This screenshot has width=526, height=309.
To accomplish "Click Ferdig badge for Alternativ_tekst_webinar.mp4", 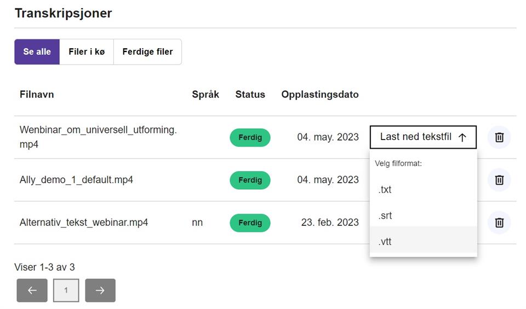I will coord(250,223).
